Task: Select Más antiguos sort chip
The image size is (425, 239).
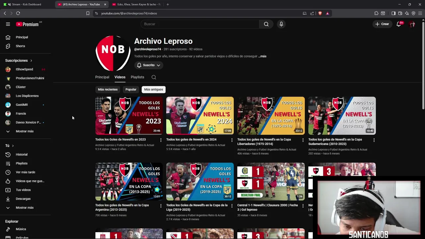Action: 153,89
